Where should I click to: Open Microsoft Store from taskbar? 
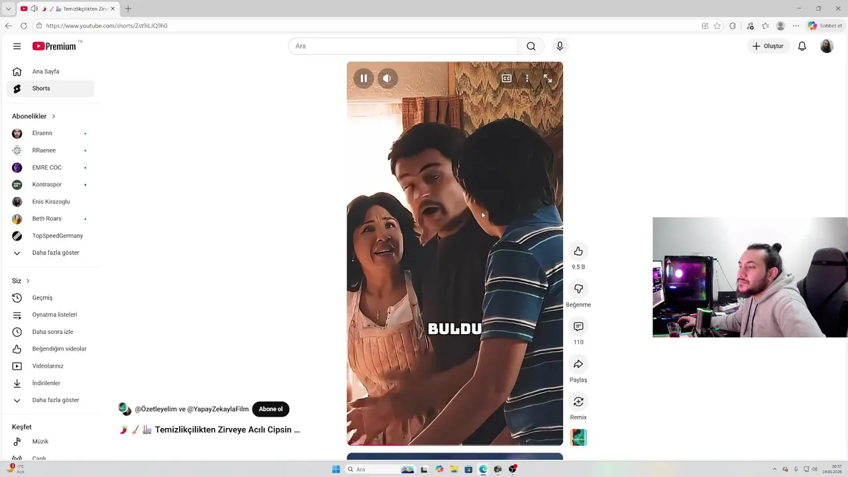pyautogui.click(x=468, y=469)
